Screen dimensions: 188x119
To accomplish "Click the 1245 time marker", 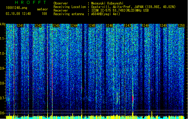I will click(x=92, y=26).
